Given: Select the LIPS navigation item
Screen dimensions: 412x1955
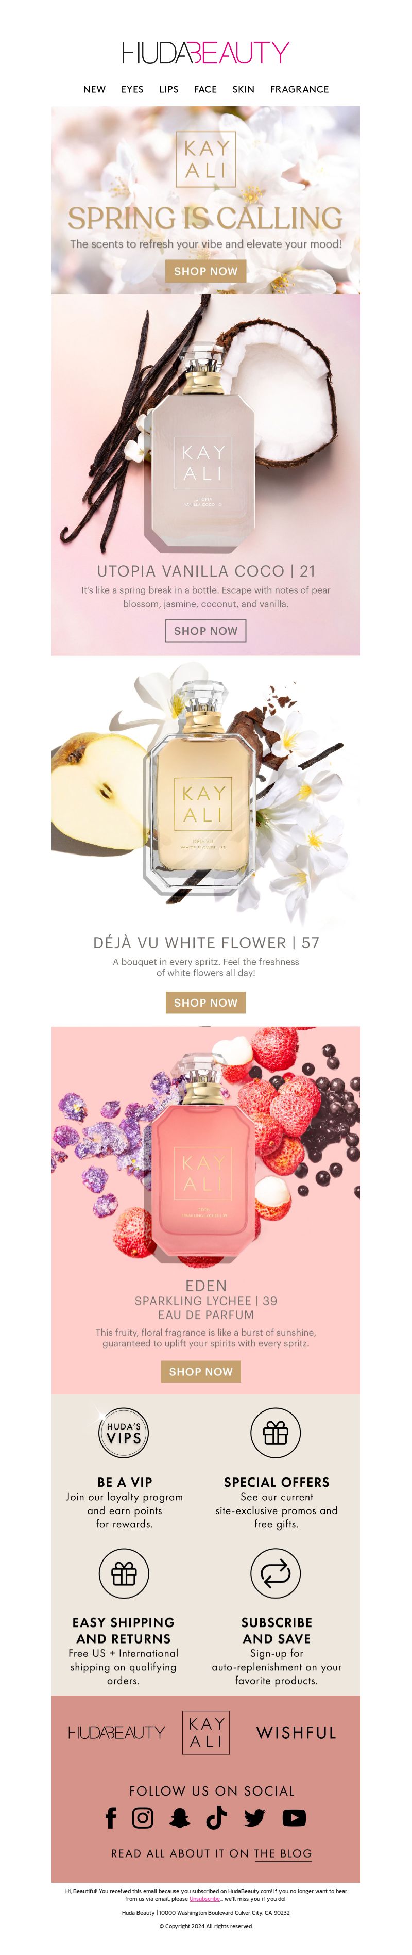Looking at the screenshot, I should pyautogui.click(x=169, y=89).
